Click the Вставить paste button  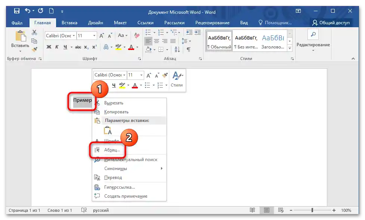click(x=20, y=41)
